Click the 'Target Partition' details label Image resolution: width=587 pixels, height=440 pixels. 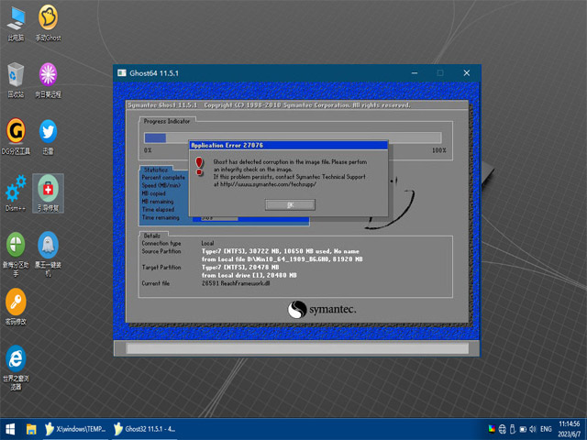point(161,267)
